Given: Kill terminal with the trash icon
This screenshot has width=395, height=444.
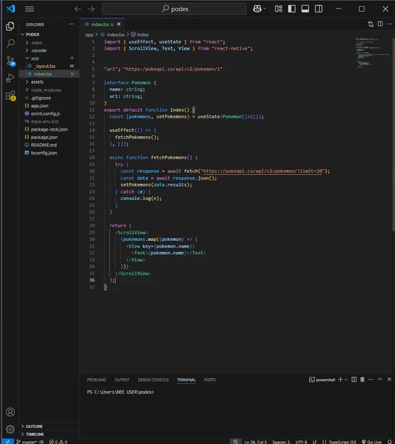Looking at the screenshot, I should (362, 379).
